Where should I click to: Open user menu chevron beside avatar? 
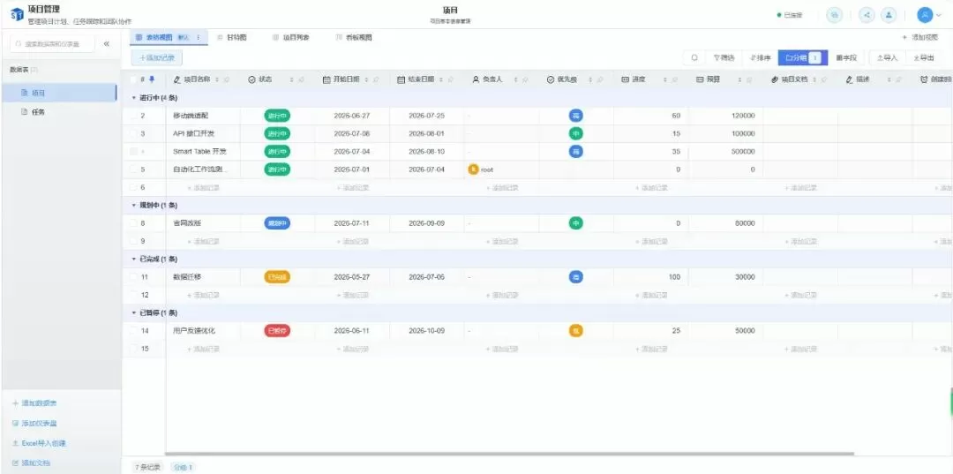(x=938, y=15)
